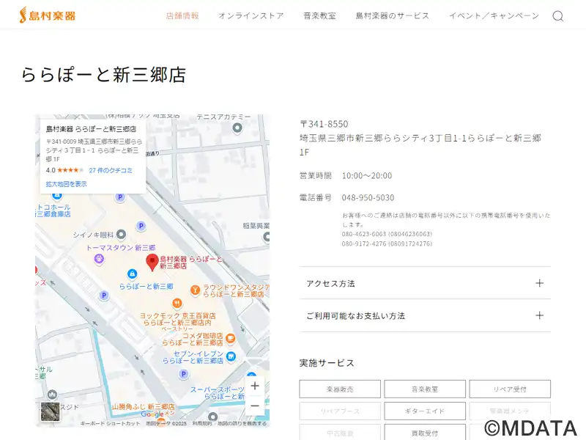Image resolution: width=586 pixels, height=440 pixels.
Task: Click the 利用規約 map link
Action: click(202, 423)
